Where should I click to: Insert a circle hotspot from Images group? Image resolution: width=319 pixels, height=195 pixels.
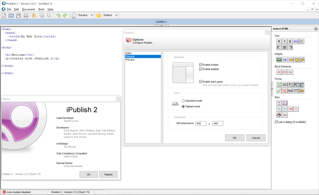click(x=296, y=60)
